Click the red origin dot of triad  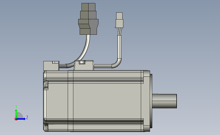pos(16,119)
